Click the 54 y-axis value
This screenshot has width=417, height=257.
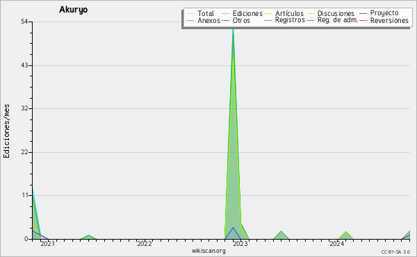click(x=24, y=22)
